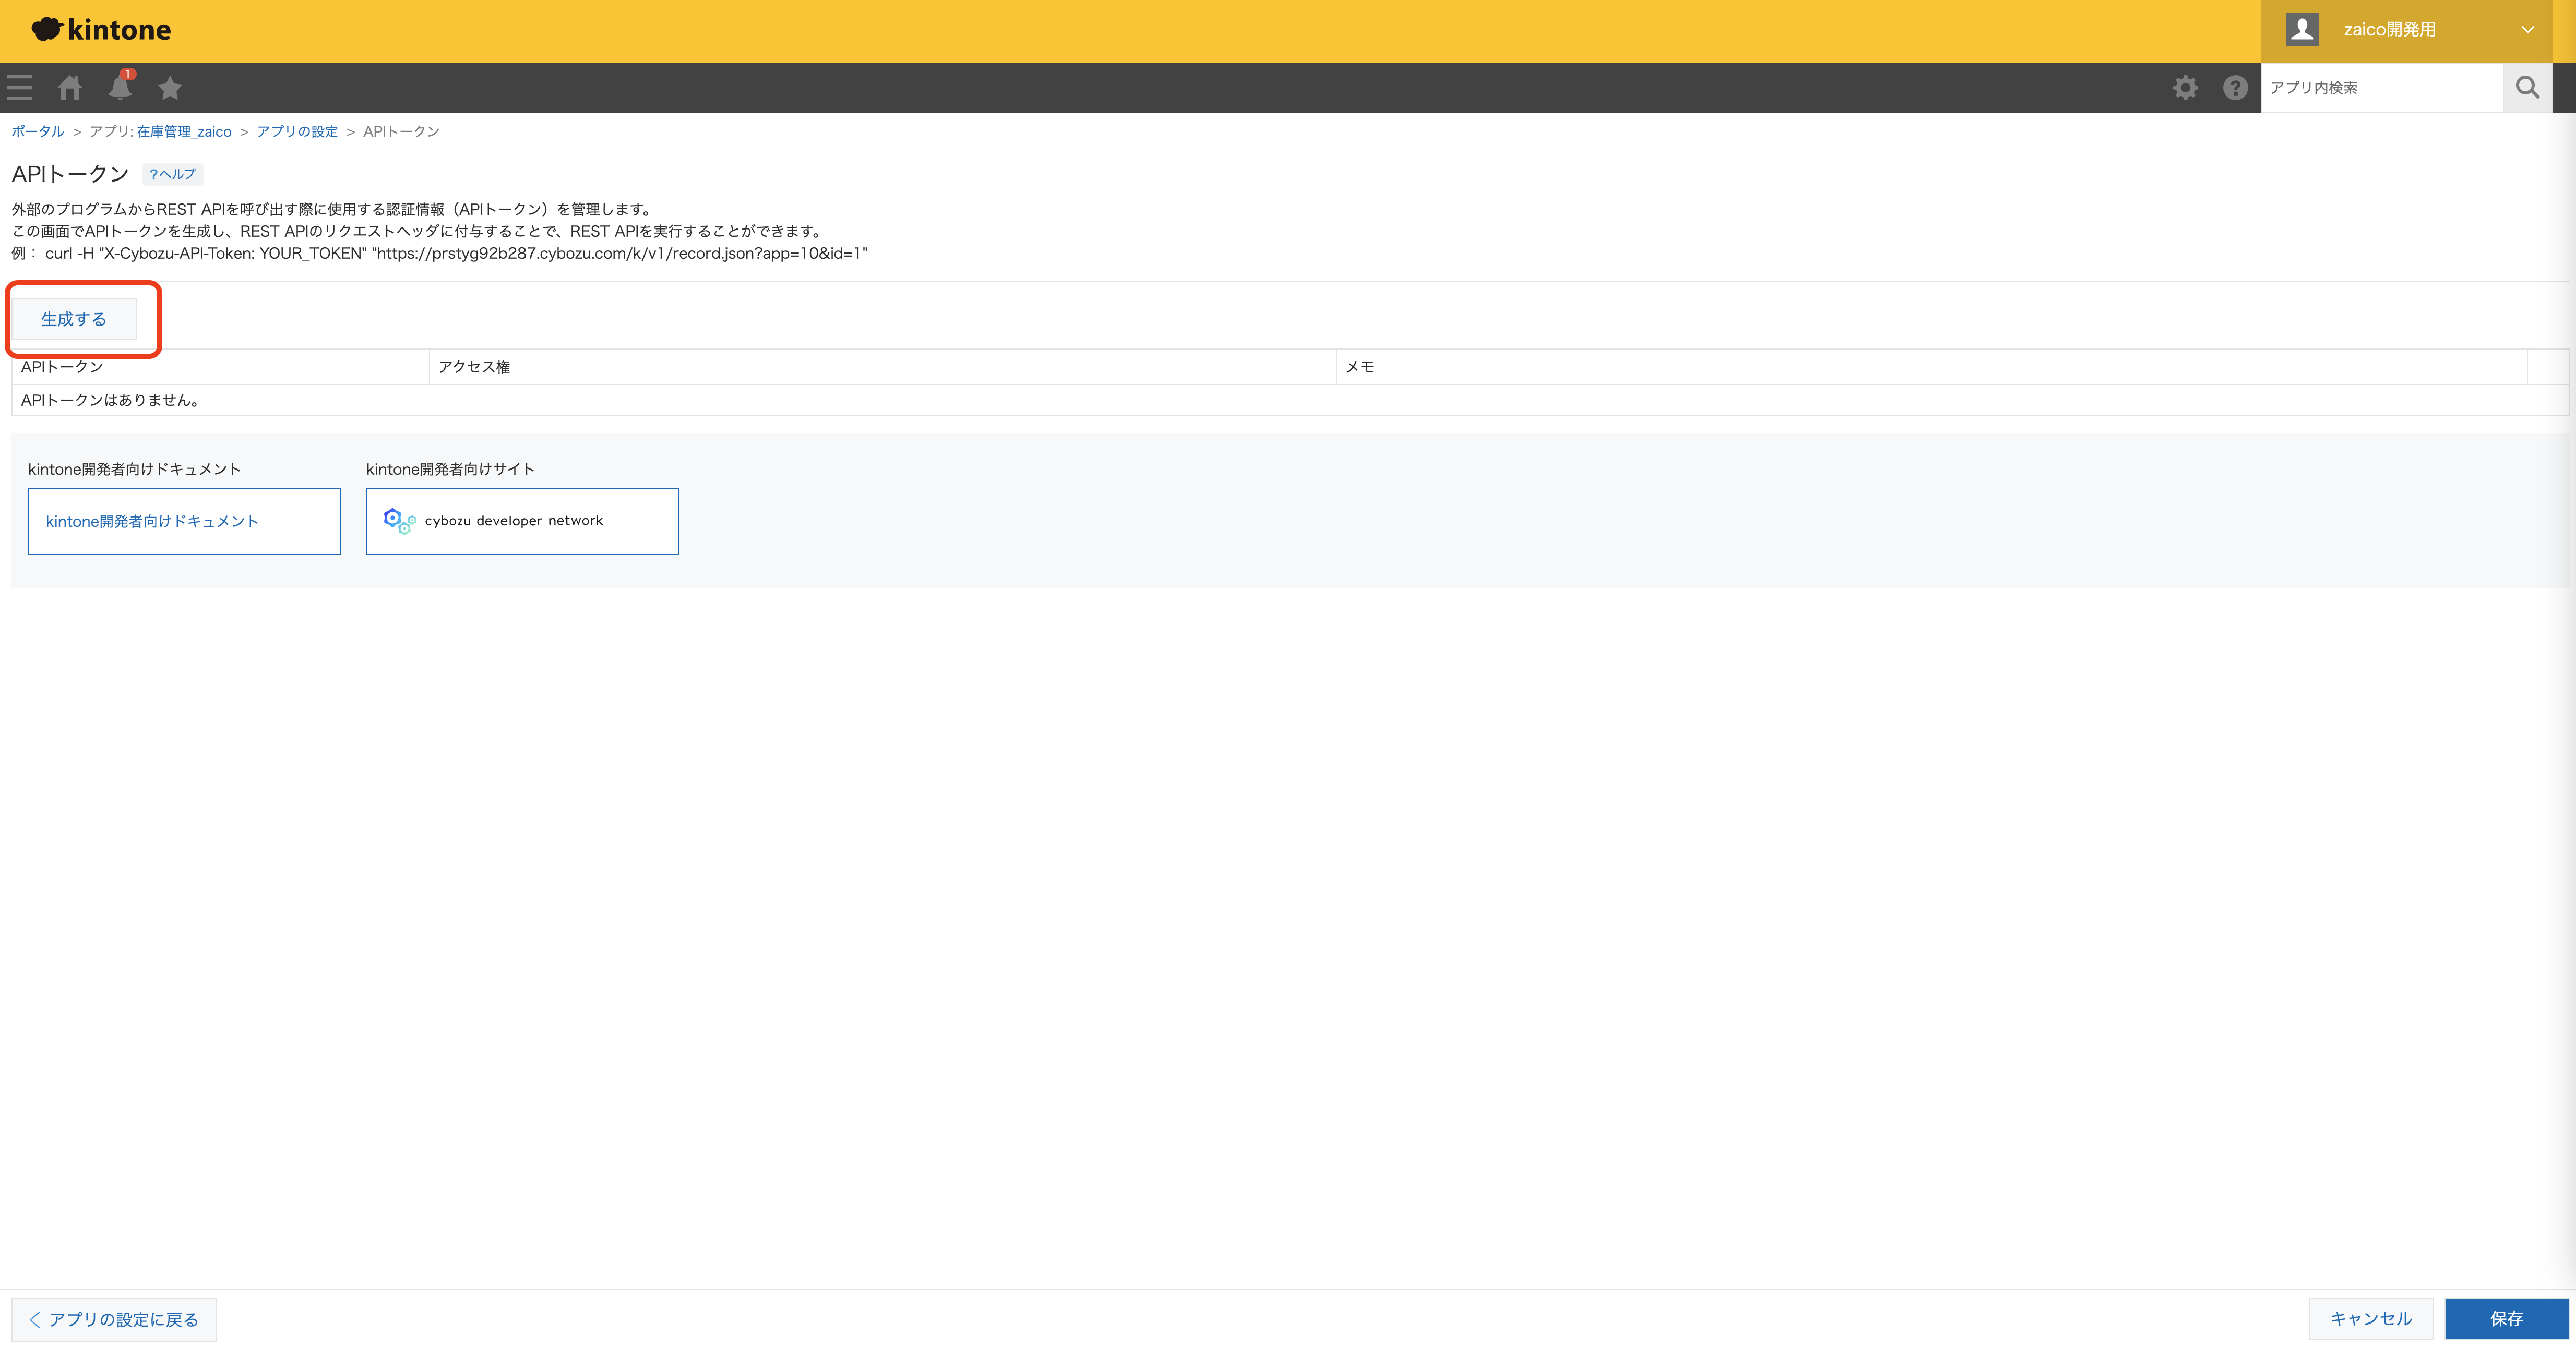
Task: Open the hamburger navigation menu
Action: point(20,88)
